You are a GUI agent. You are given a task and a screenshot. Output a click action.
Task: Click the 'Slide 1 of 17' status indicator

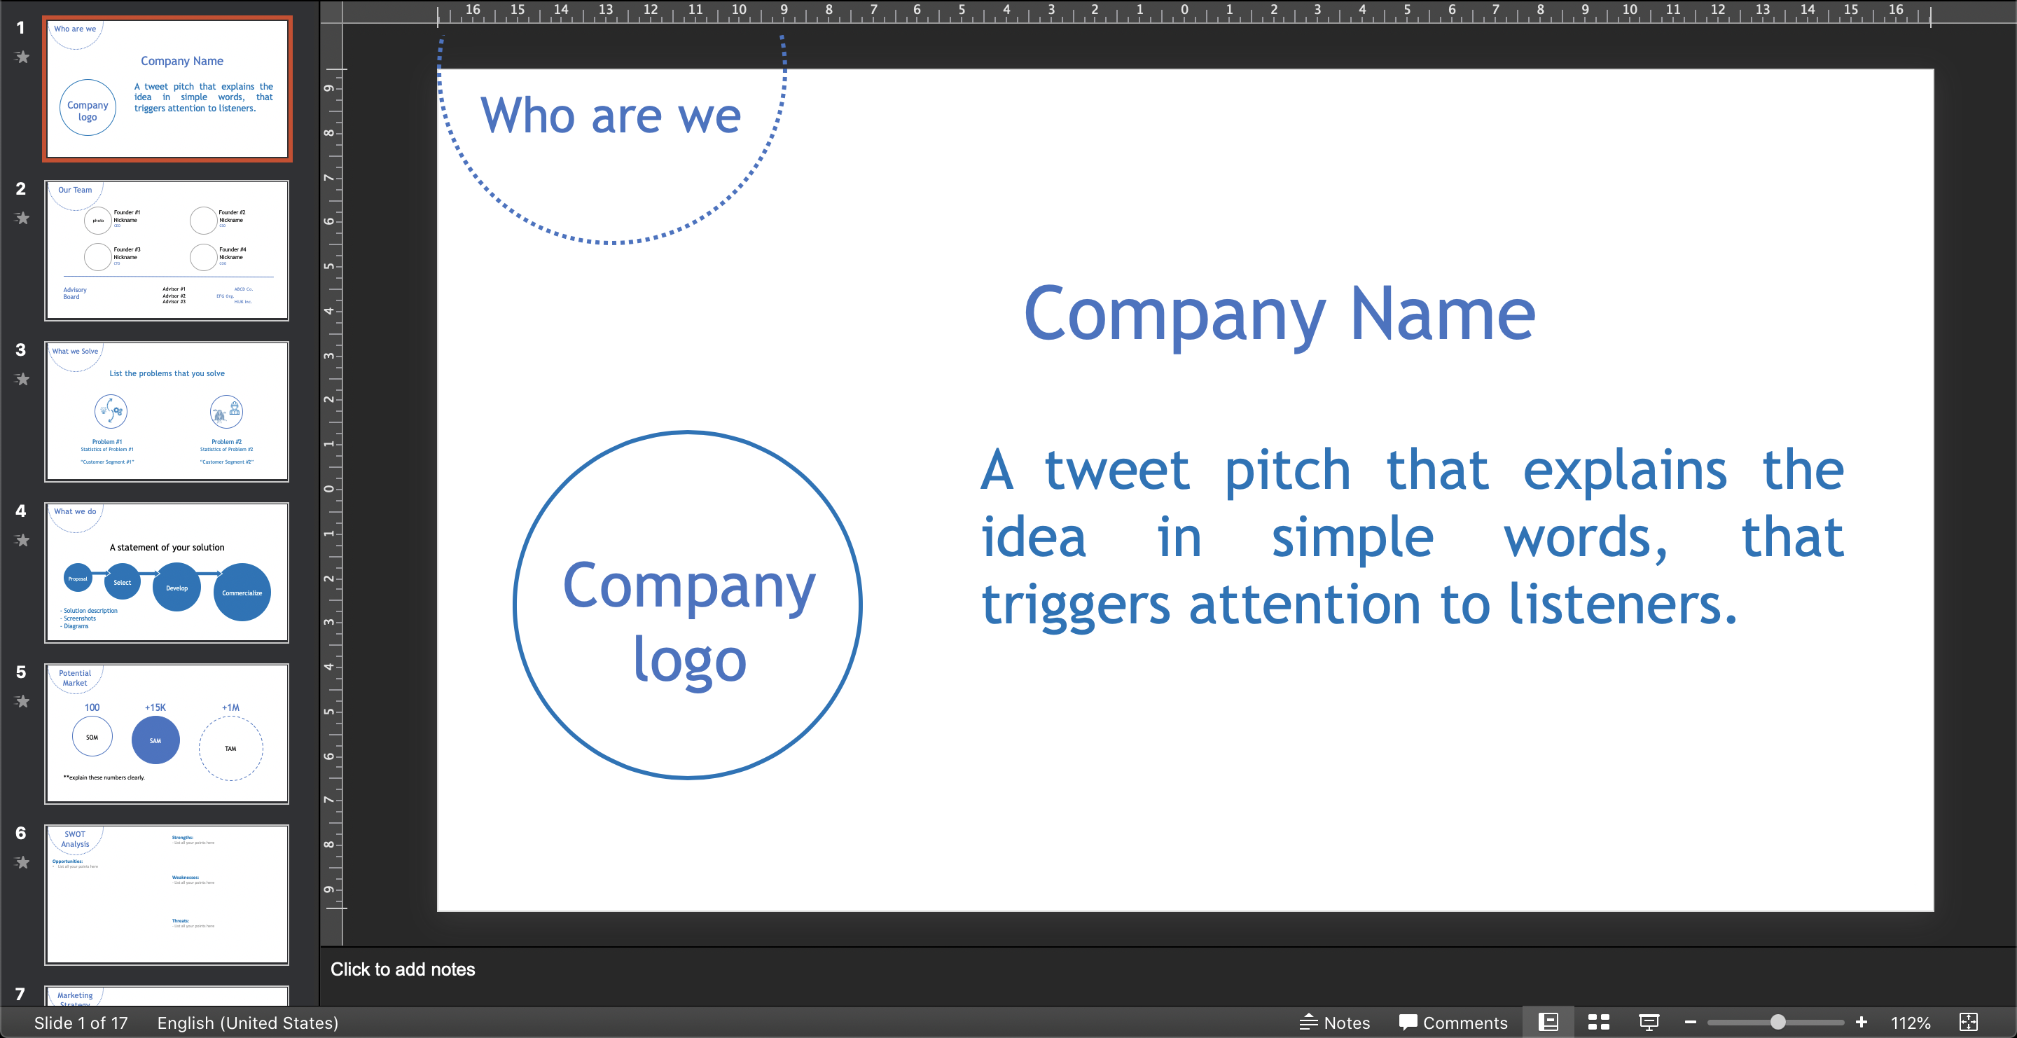click(81, 1023)
